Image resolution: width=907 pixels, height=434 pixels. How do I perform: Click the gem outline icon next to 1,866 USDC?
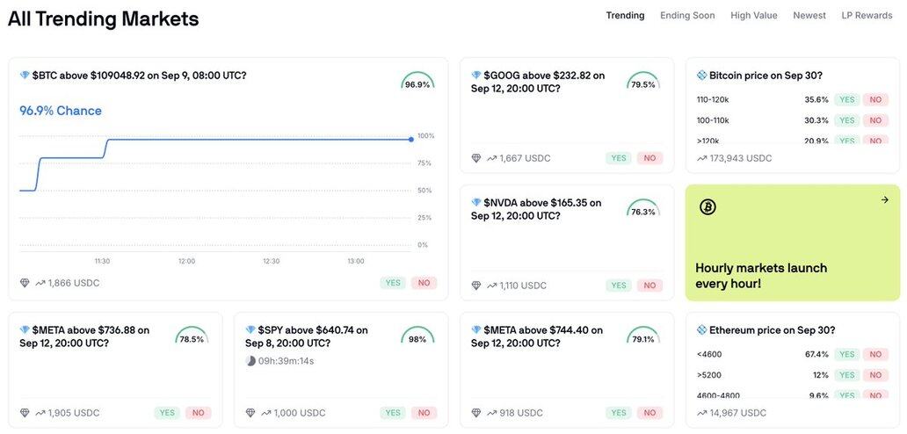[25, 283]
